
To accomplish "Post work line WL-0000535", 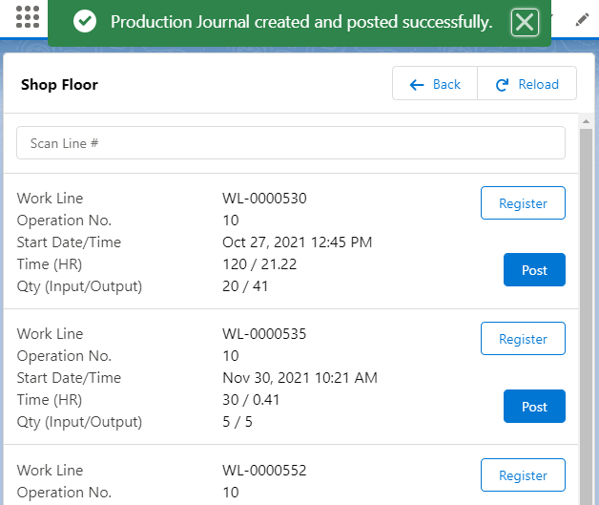I will [534, 407].
